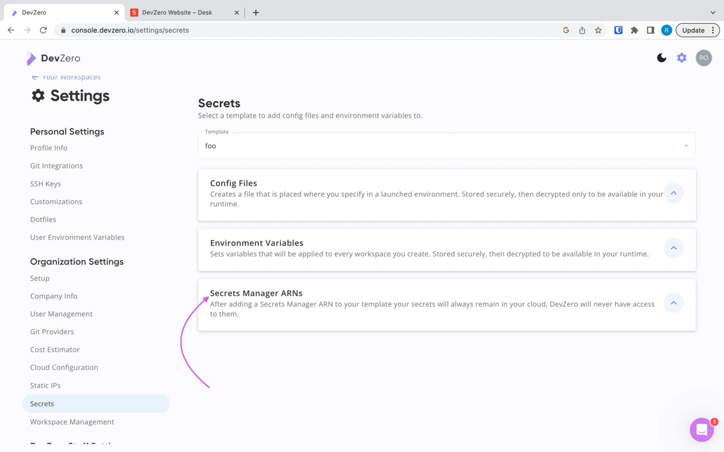Open User Environment Variables settings
Image resolution: width=724 pixels, height=452 pixels.
point(77,237)
